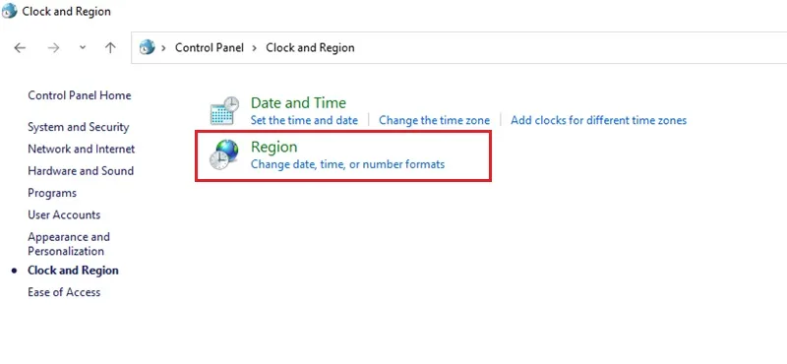The image size is (787, 364).
Task: Click the Date and Time calendar clock icon
Action: coord(224,110)
